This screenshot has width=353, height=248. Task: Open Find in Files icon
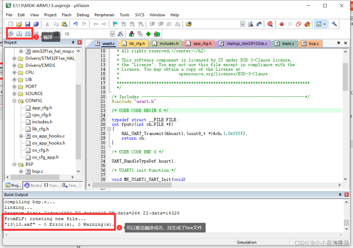(189, 24)
